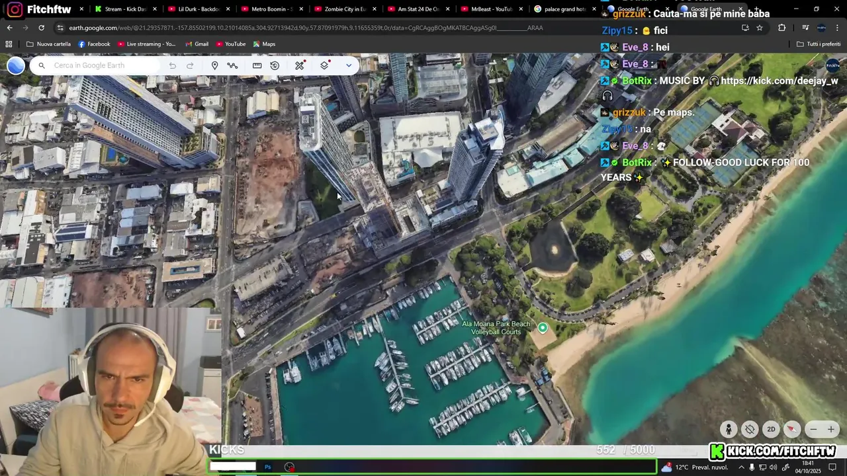Open the Google account avatar on the map

[832, 65]
